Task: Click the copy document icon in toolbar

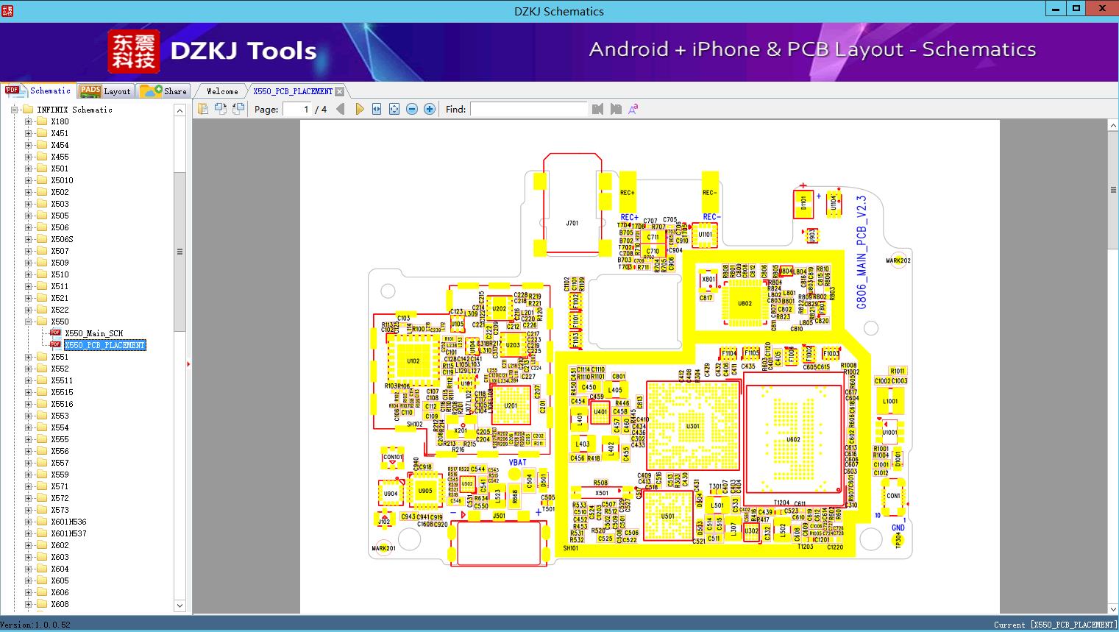Action: [x=202, y=109]
